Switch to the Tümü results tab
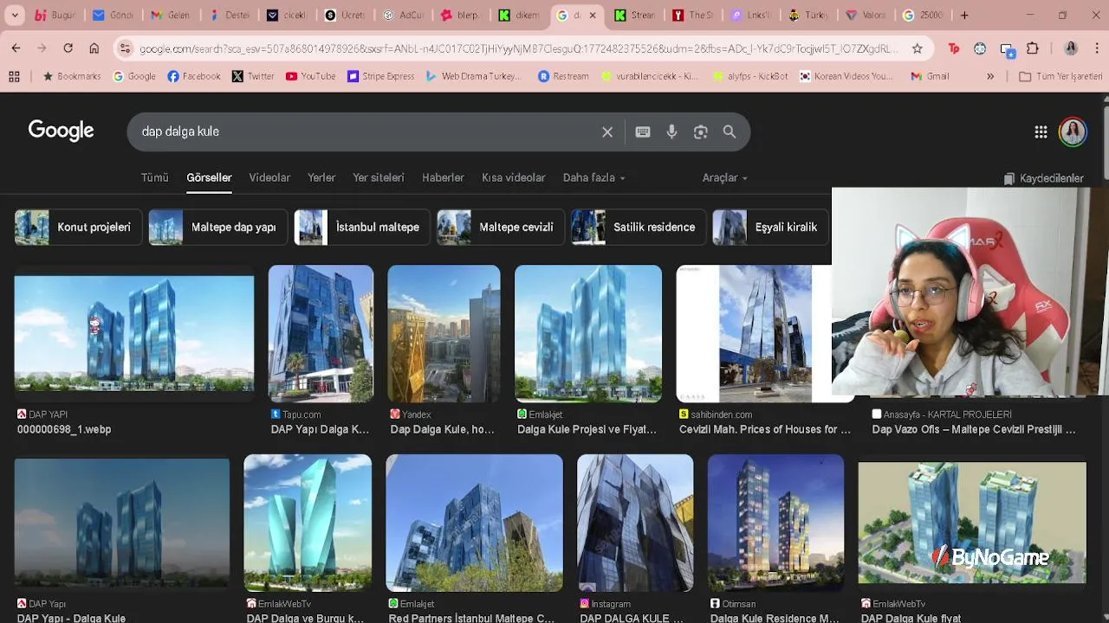Viewport: 1109px width, 623px height. coord(155,177)
